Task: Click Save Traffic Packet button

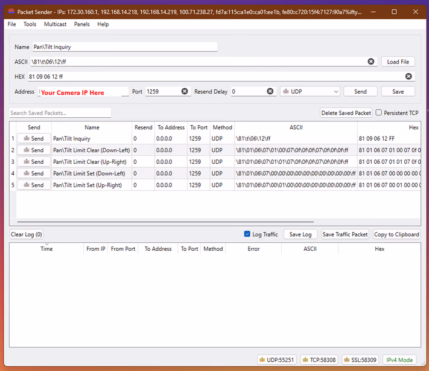Action: 345,234
